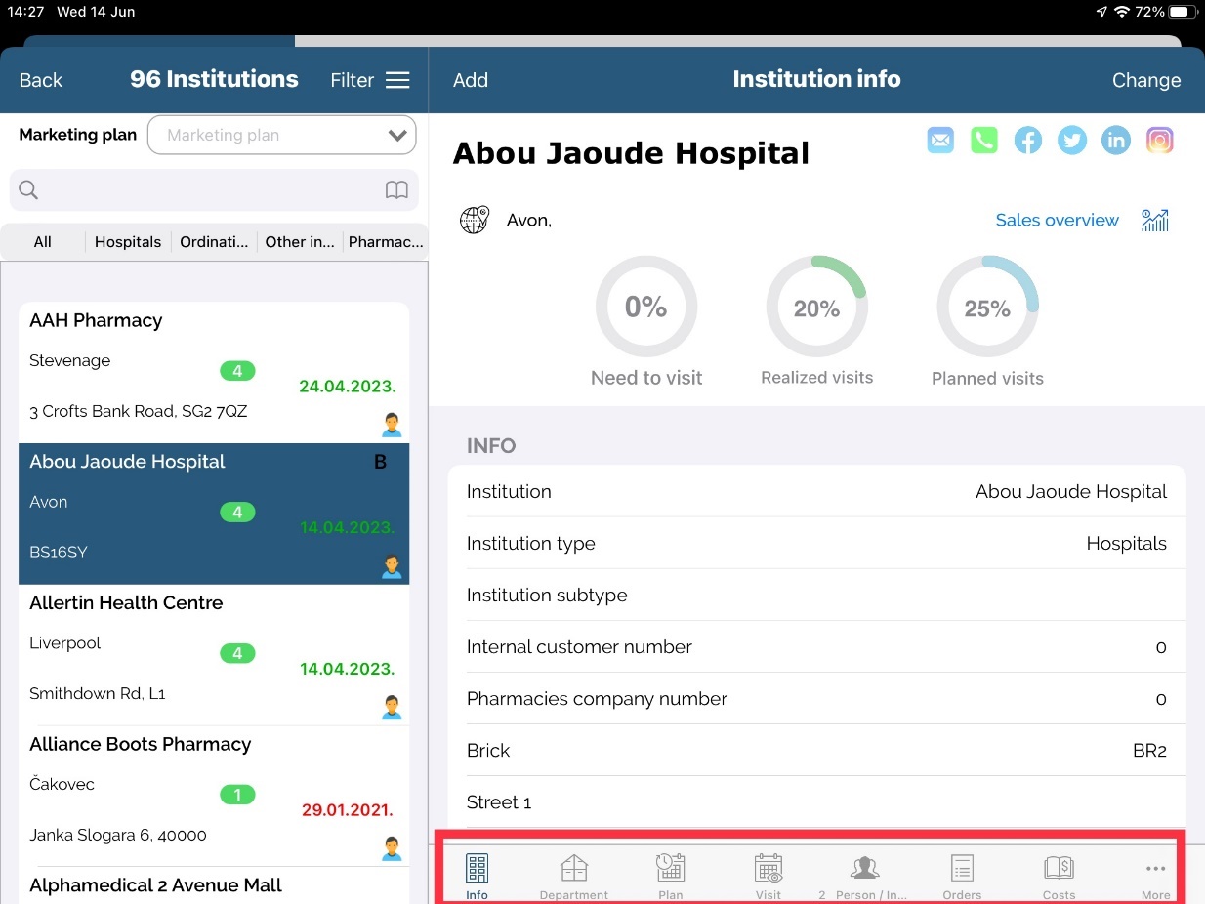The image size is (1205, 904).
Task: Open the More tab options
Action: tap(1155, 876)
